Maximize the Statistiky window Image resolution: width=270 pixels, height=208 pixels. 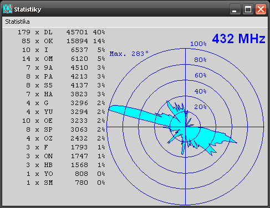click(248, 9)
